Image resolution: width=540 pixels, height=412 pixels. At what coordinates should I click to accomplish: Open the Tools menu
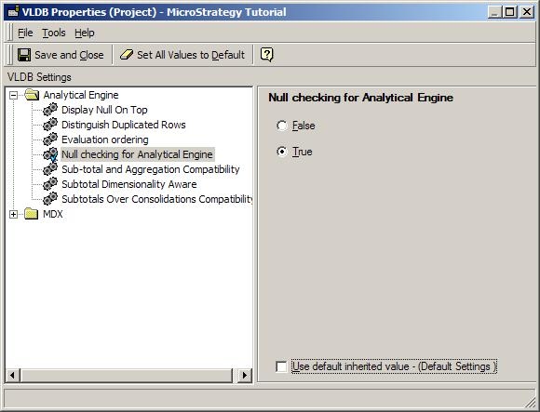coord(54,33)
